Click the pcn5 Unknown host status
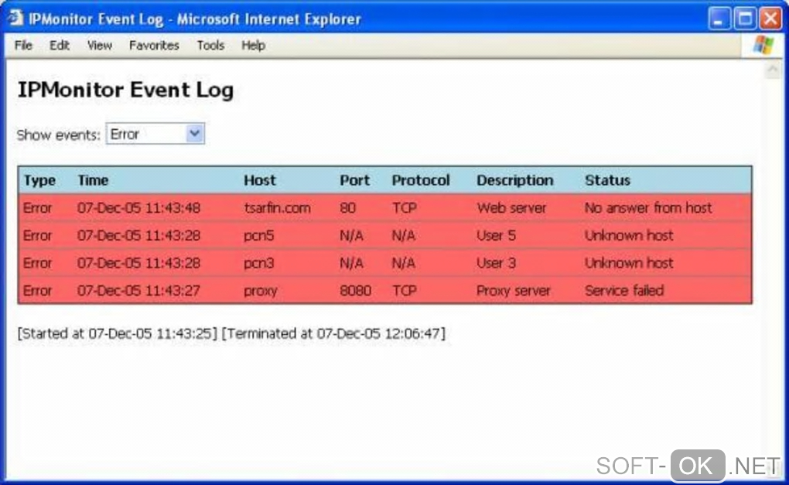 [x=629, y=236]
